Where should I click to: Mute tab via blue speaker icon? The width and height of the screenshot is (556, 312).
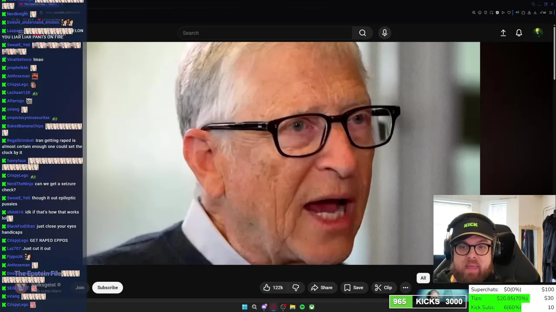pyautogui.click(x=517, y=13)
